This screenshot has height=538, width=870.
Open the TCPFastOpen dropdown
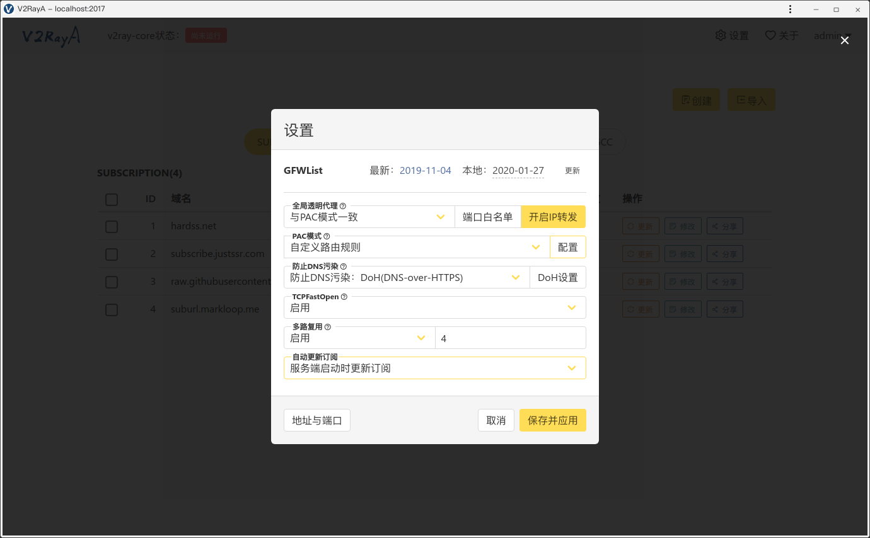pos(435,307)
